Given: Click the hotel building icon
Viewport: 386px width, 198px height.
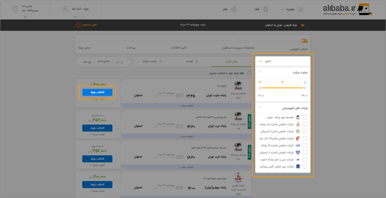Looking at the screenshot, I should [233, 10].
